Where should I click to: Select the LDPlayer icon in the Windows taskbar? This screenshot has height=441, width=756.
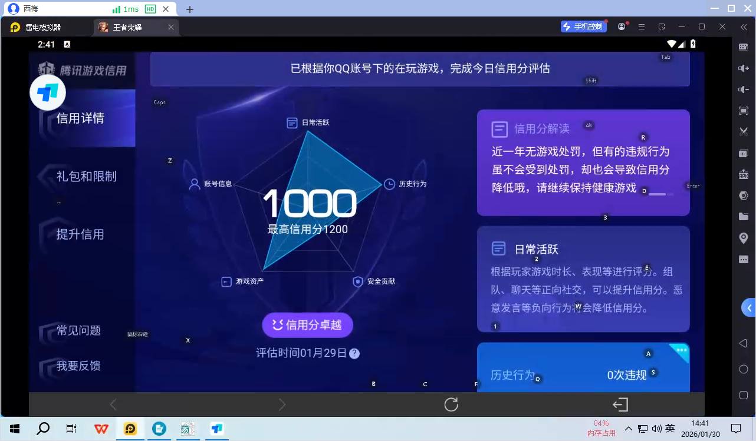pos(130,429)
